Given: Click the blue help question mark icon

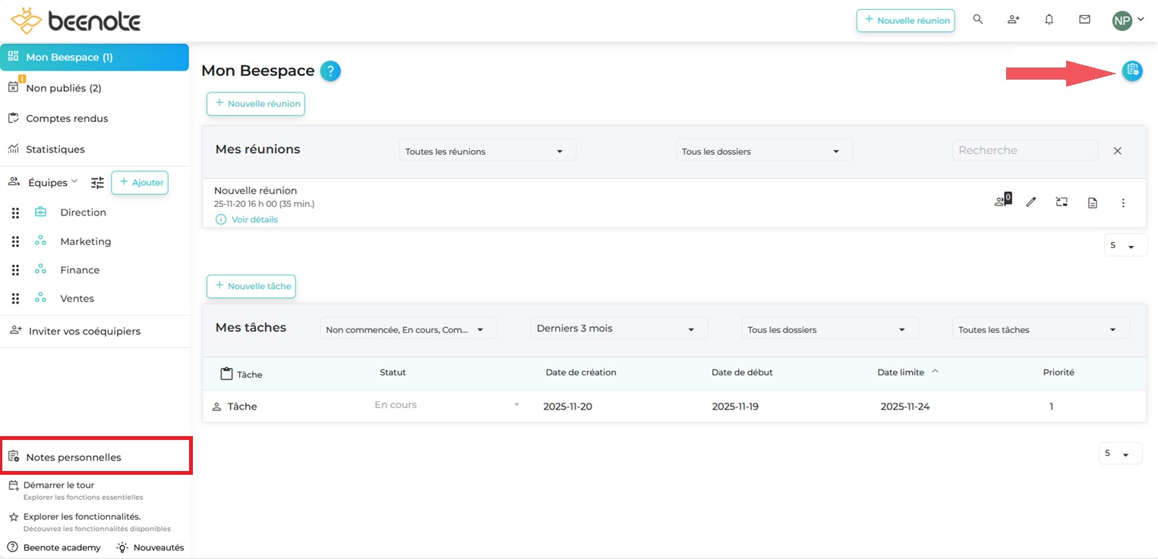Looking at the screenshot, I should (330, 71).
